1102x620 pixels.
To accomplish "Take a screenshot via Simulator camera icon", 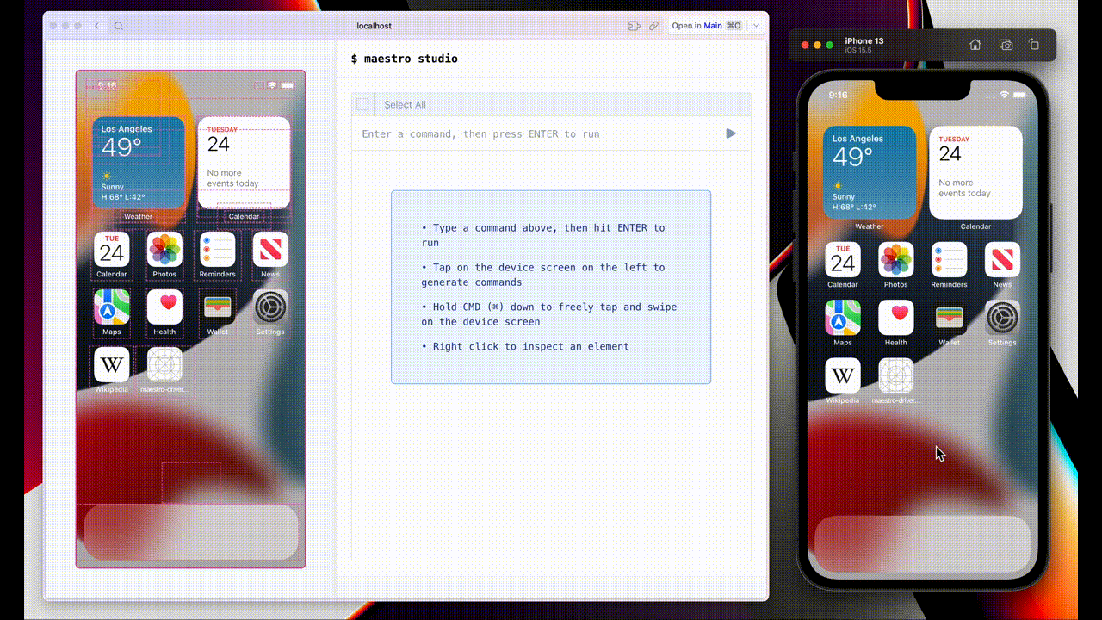I will [1005, 45].
